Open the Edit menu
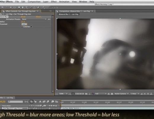Viewport: 154px width, 119px height. [x=23, y=1]
